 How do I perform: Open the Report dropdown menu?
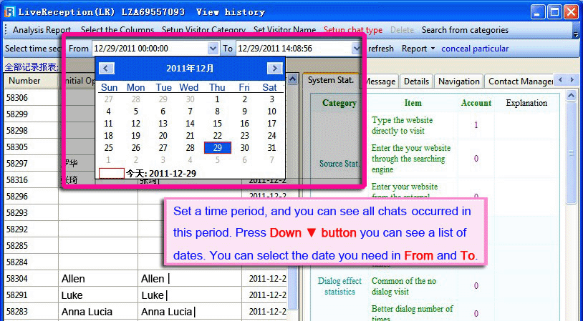418,49
